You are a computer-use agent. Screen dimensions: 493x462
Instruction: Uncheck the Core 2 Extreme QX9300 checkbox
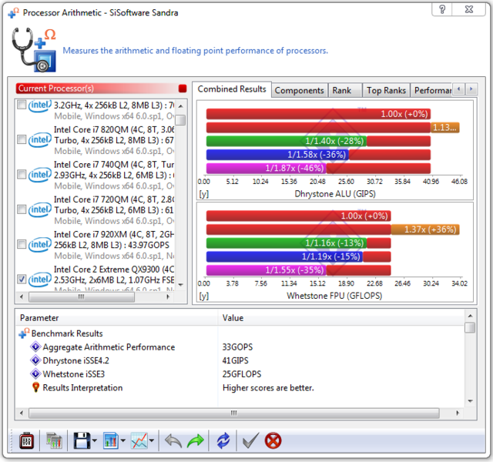point(22,279)
